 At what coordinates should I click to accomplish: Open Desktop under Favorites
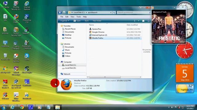pyautogui.click(x=68, y=35)
